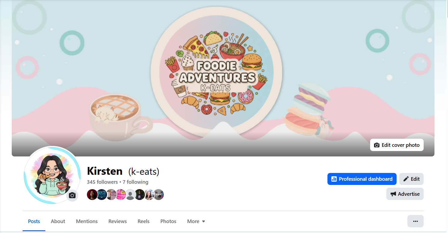448x233 pixels.
Task: Go to the Reviews tab
Action: click(118, 221)
